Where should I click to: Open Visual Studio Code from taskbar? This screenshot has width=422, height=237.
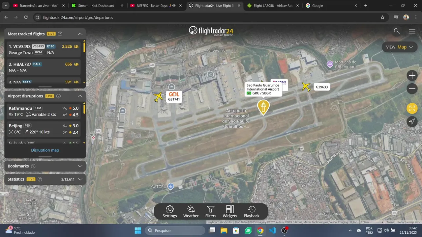[272, 230]
